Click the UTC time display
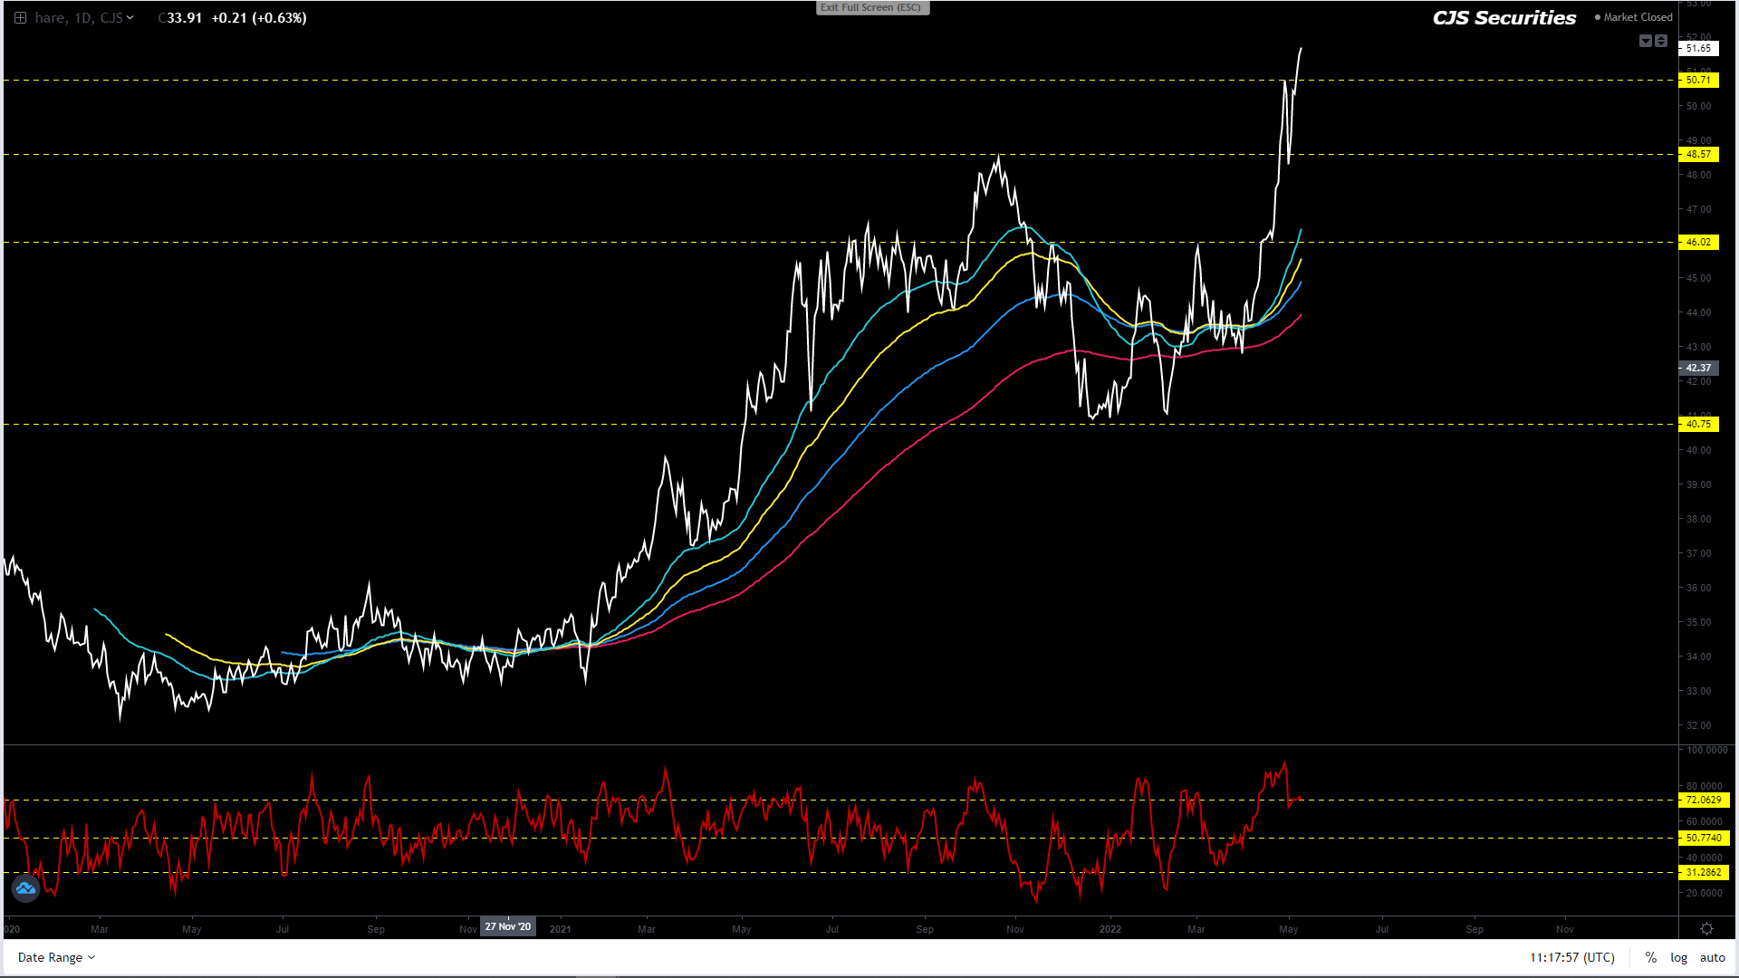The image size is (1739, 978). tap(1571, 957)
